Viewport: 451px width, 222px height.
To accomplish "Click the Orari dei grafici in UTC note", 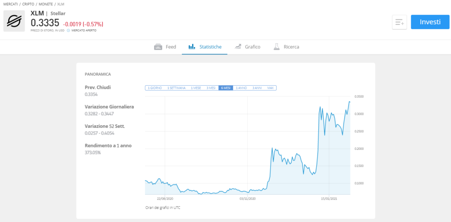I will click(x=163, y=207).
